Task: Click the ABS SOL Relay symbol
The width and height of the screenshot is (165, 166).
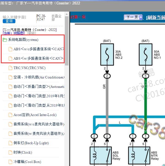Action: point(101,156)
